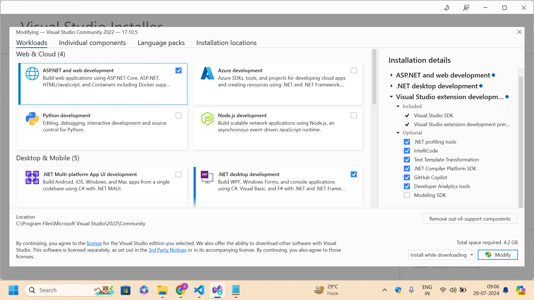Switch to Installation locations tab
534x300 pixels.
[226, 43]
